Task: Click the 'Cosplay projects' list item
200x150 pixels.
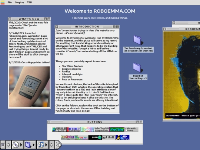Action: point(71,69)
